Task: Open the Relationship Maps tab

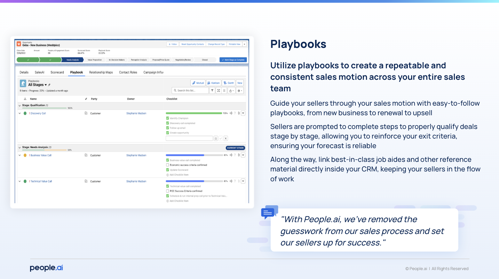Action: click(x=101, y=72)
